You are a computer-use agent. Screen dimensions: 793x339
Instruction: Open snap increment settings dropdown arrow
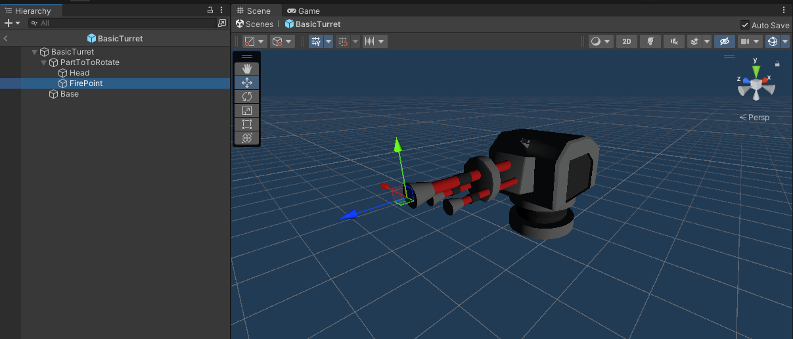(382, 41)
